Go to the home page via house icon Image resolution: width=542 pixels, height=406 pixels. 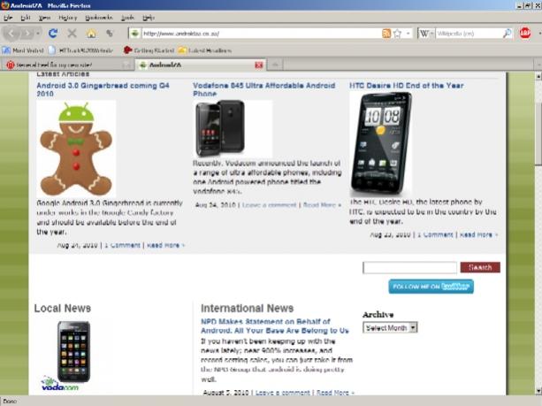tap(91, 34)
